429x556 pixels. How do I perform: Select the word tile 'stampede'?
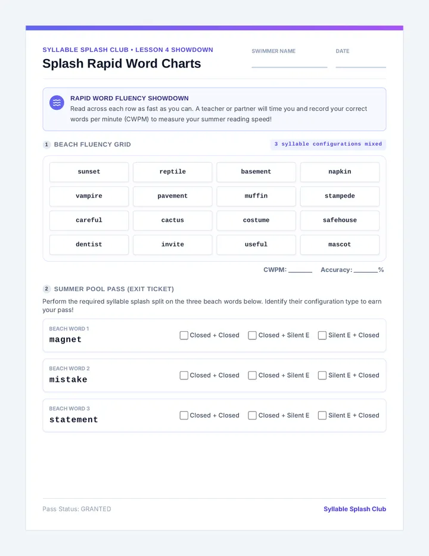click(340, 196)
